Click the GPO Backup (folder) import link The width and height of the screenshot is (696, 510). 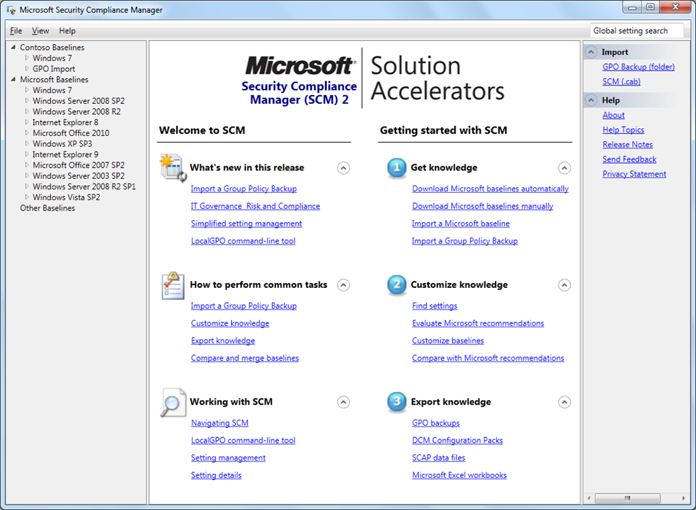point(638,67)
